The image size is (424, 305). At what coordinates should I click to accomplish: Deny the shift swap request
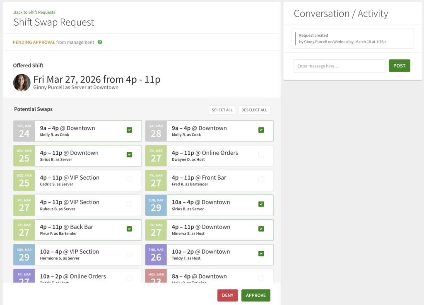[x=227, y=295]
